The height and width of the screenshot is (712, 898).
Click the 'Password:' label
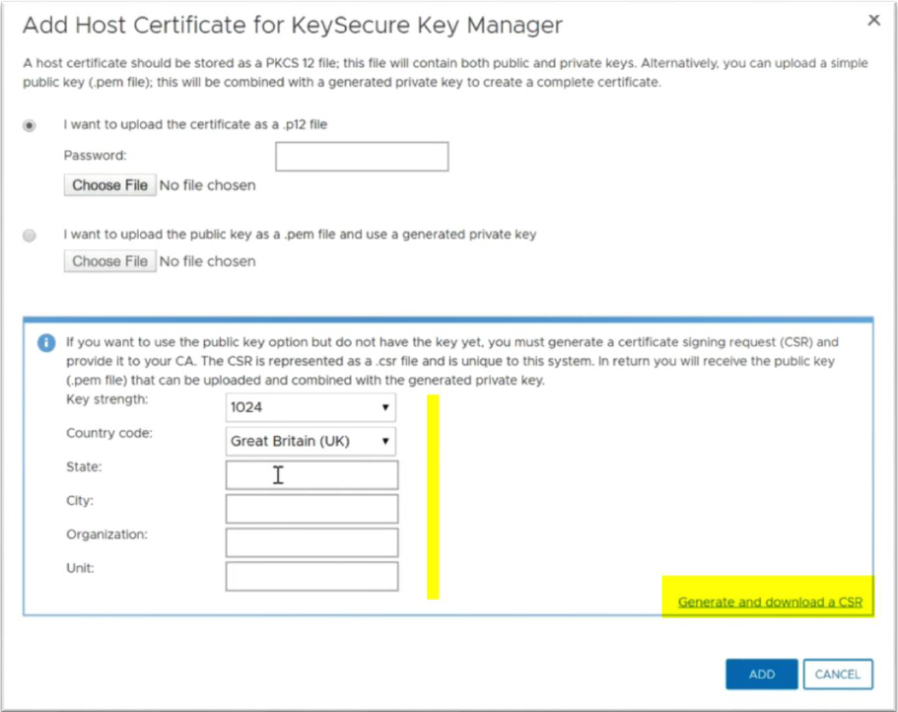[x=95, y=156]
